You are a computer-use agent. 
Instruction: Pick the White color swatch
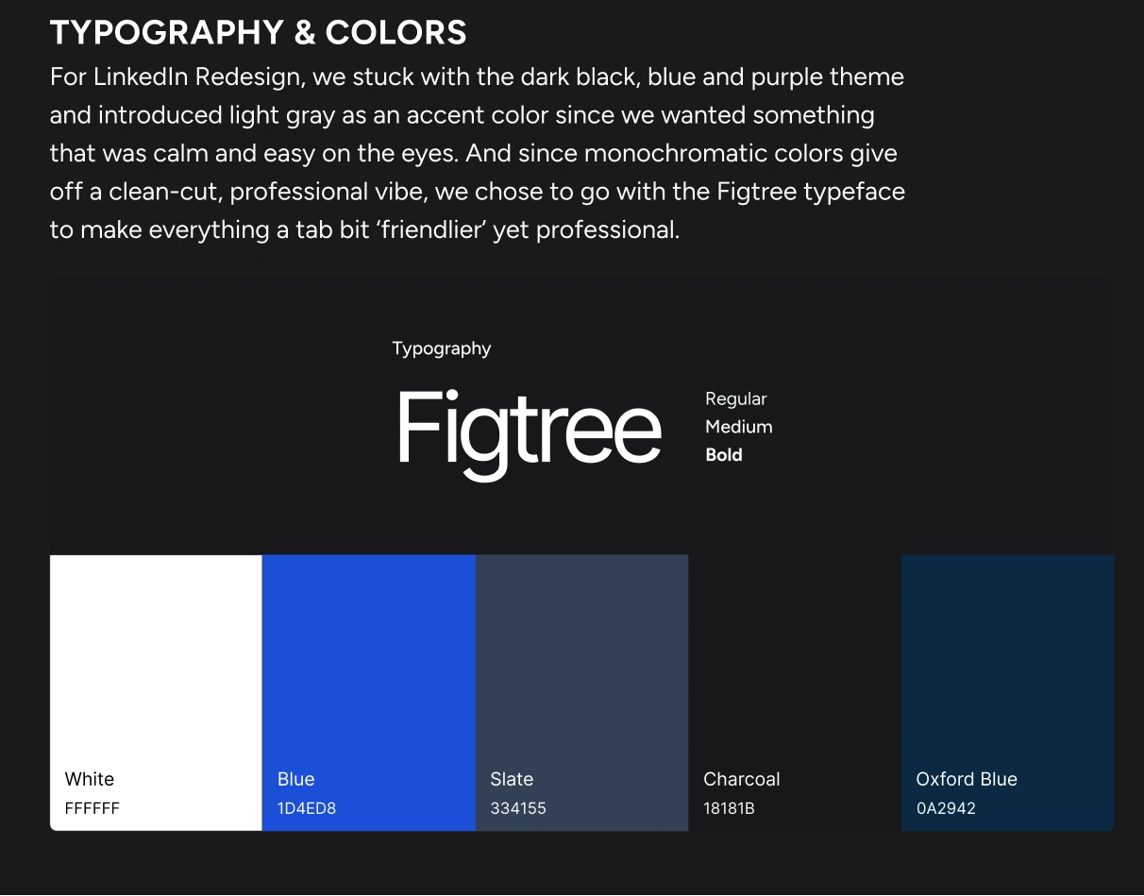click(156, 661)
